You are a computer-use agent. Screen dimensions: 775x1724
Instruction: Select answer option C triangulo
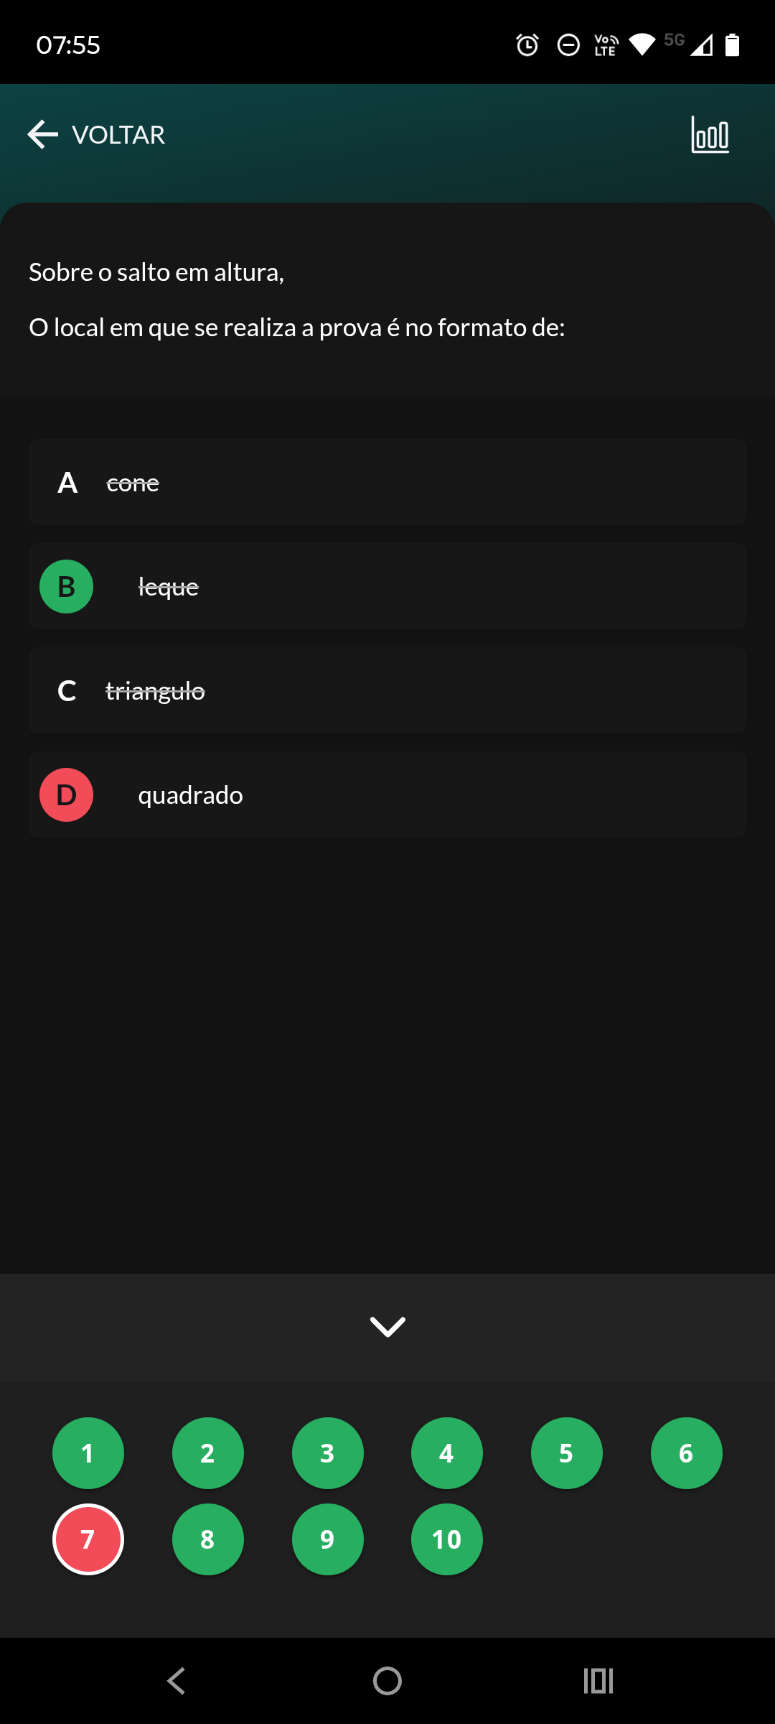click(387, 690)
